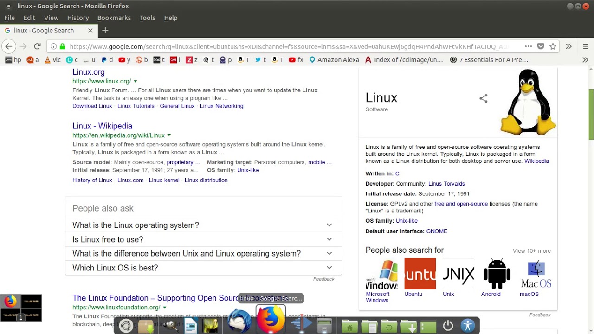Open the document writer icon in dock
This screenshot has height=334, width=594.
pos(191,326)
